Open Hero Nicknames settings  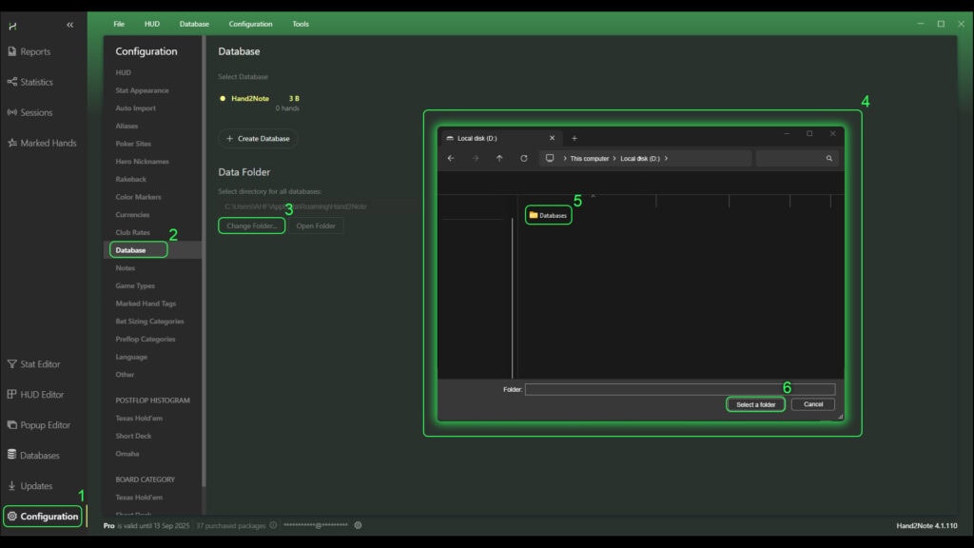pyautogui.click(x=143, y=162)
